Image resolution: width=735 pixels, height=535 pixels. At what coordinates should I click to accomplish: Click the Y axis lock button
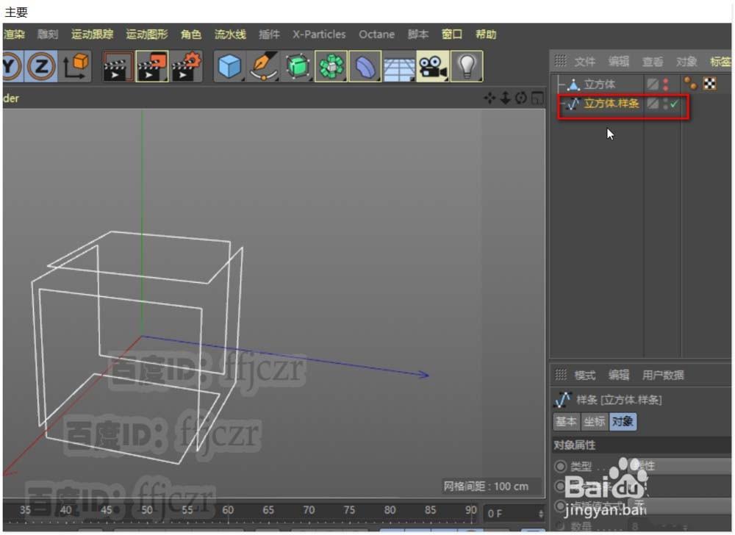12,65
